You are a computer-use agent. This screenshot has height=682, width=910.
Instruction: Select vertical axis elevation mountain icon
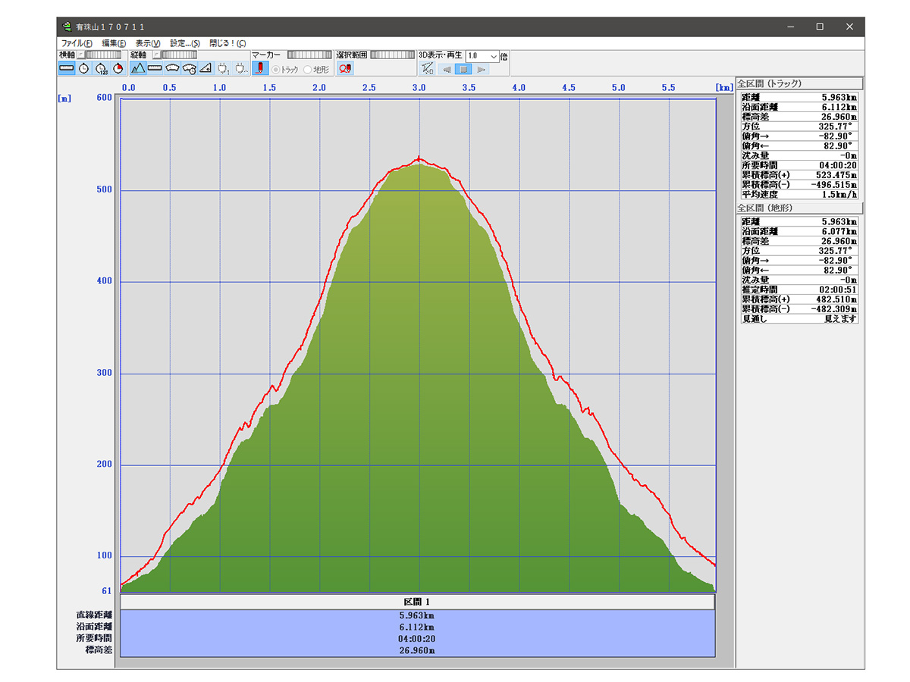pos(138,69)
